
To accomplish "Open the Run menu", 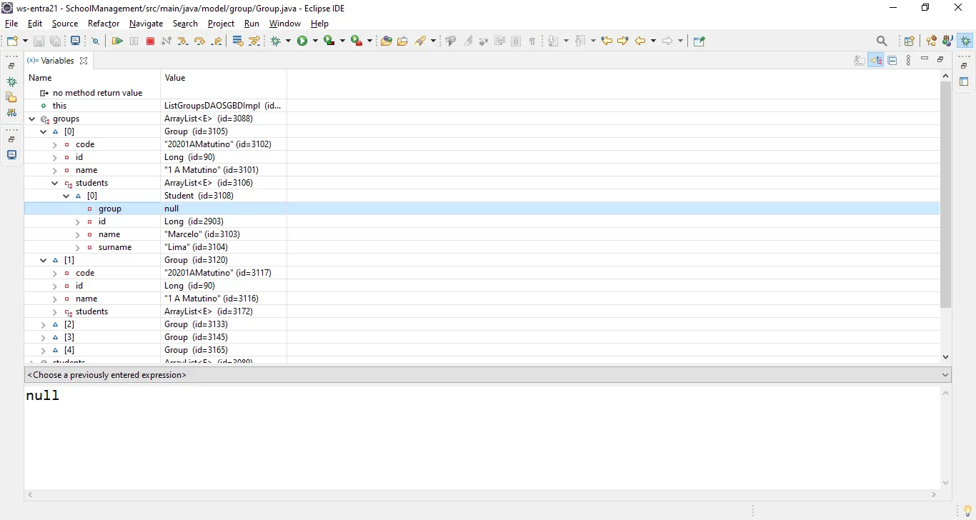I will (x=252, y=24).
